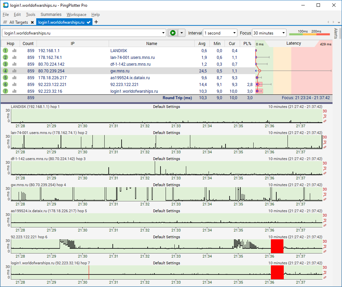Open the dropdown next to the play button

pos(182,33)
